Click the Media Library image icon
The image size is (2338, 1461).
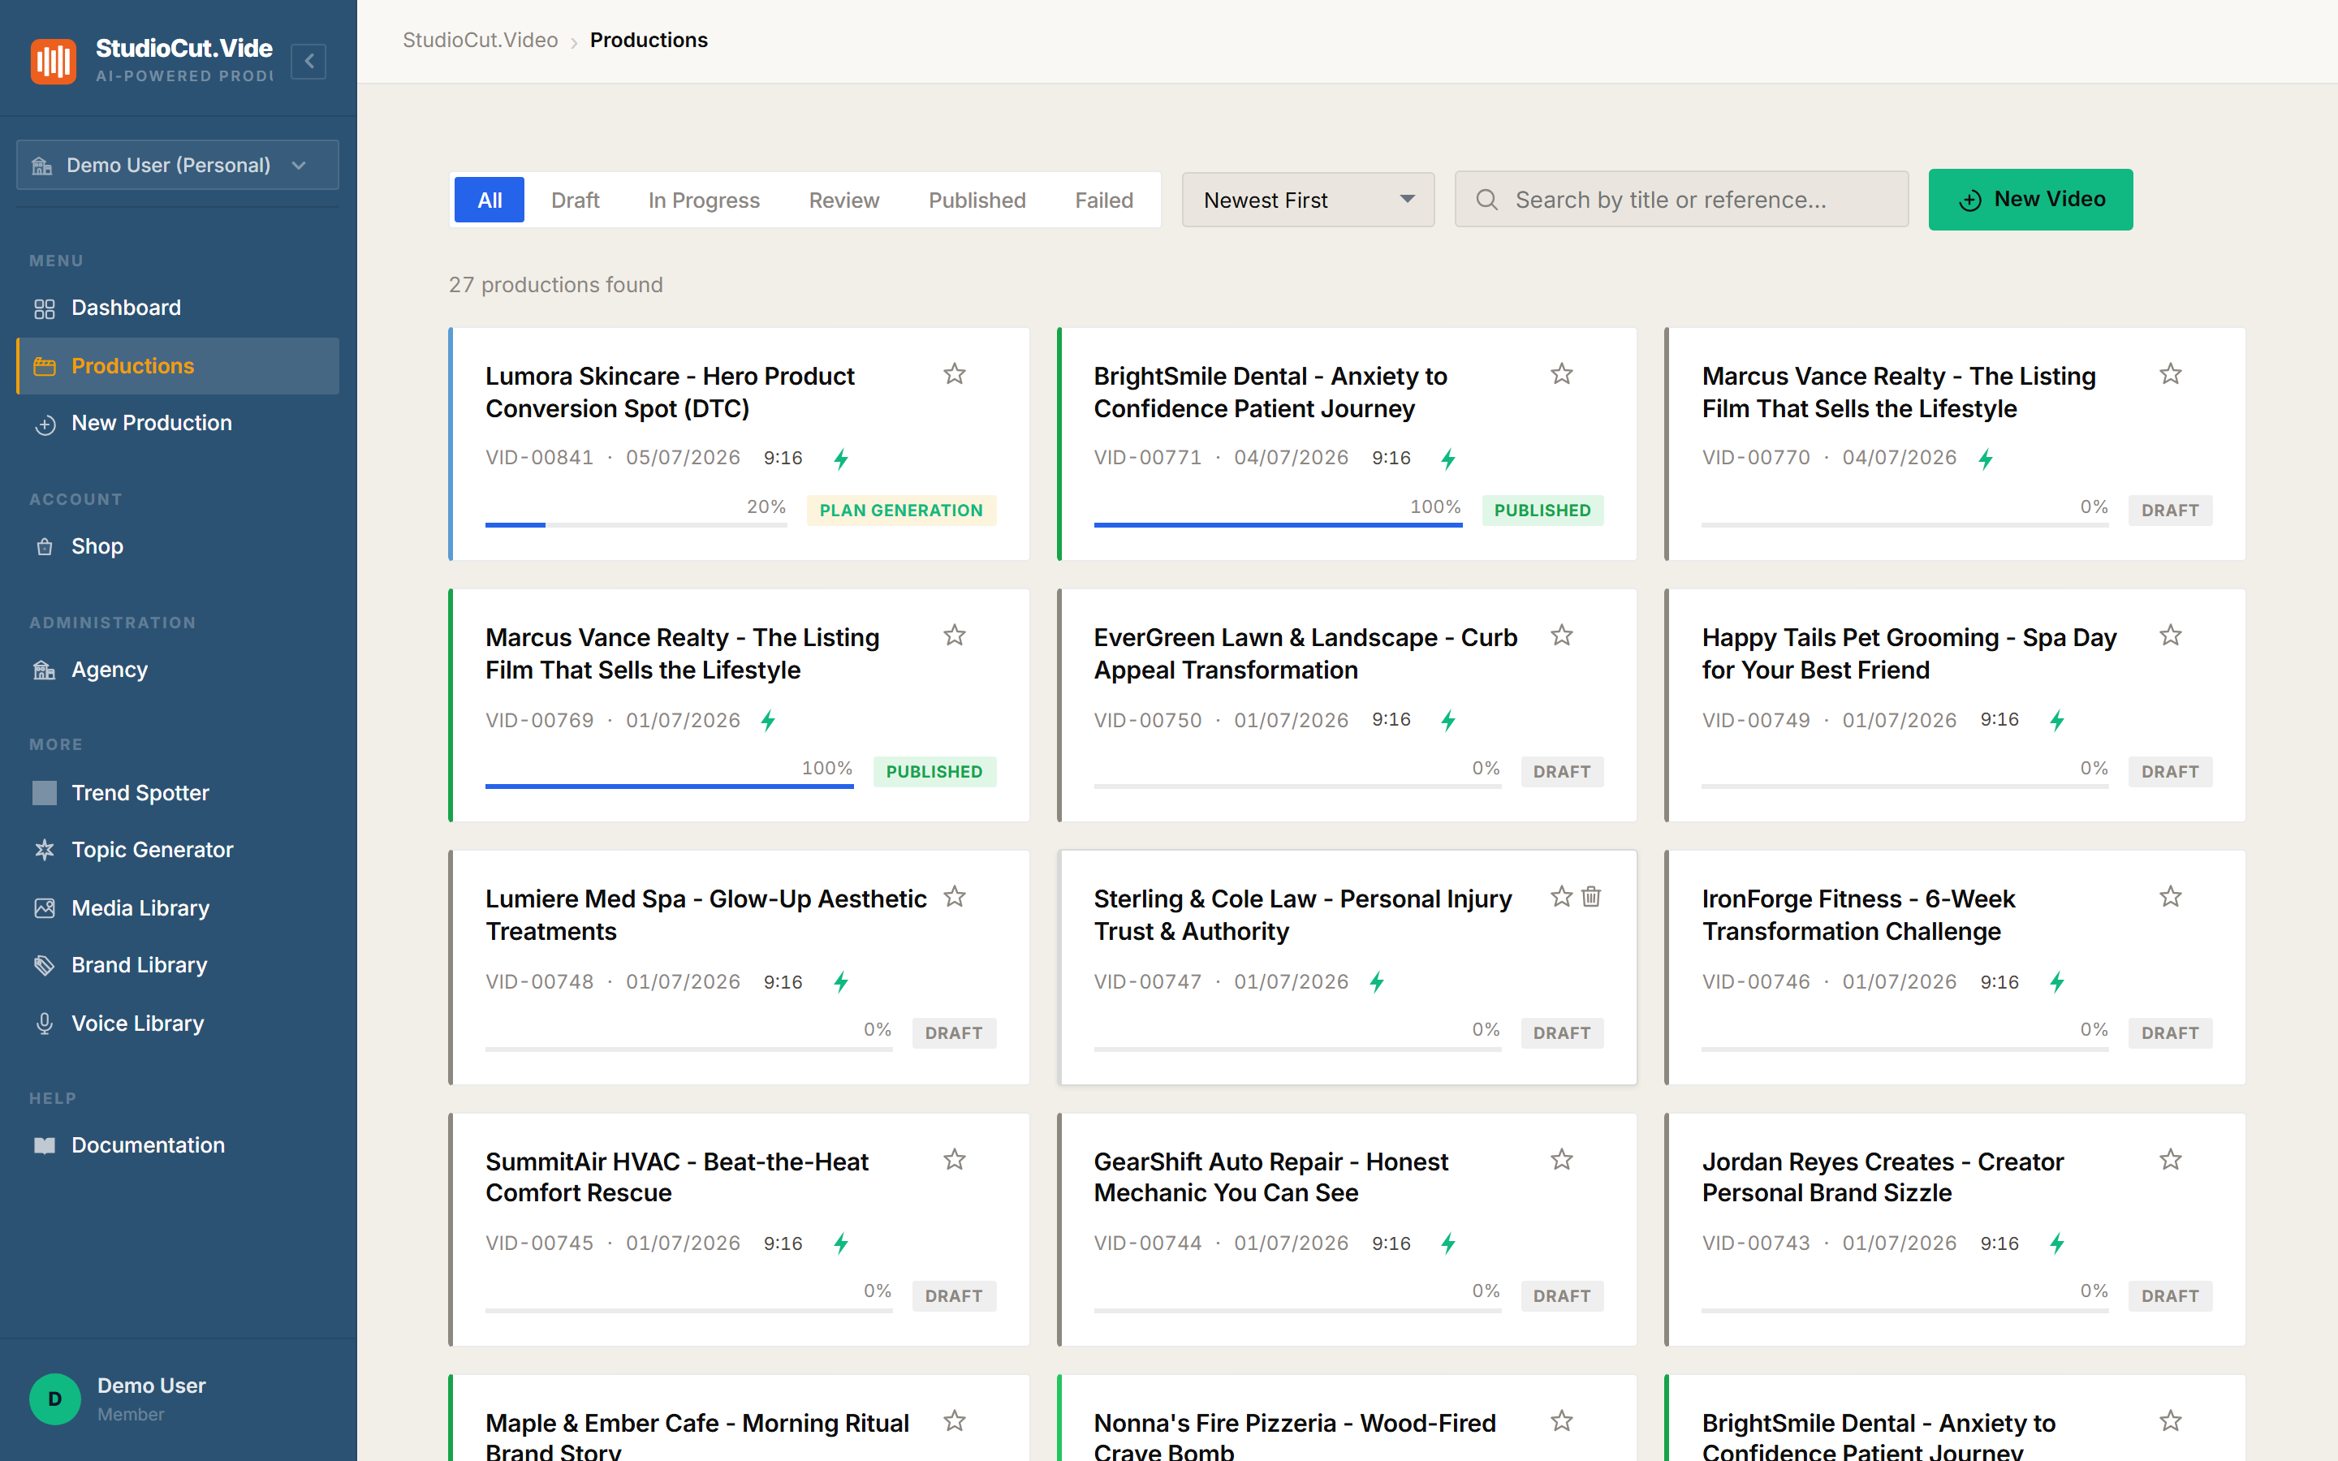point(45,908)
